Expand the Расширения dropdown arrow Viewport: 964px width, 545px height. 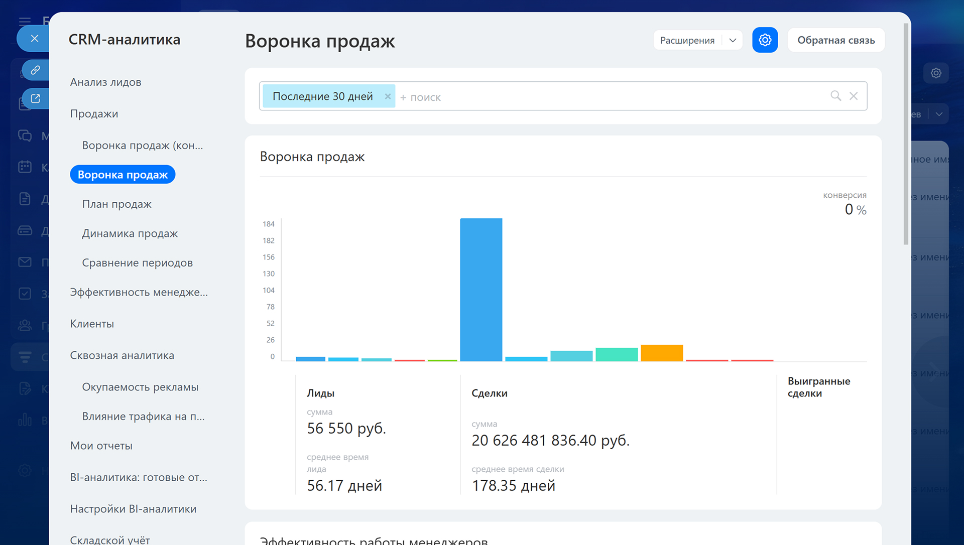click(x=733, y=40)
